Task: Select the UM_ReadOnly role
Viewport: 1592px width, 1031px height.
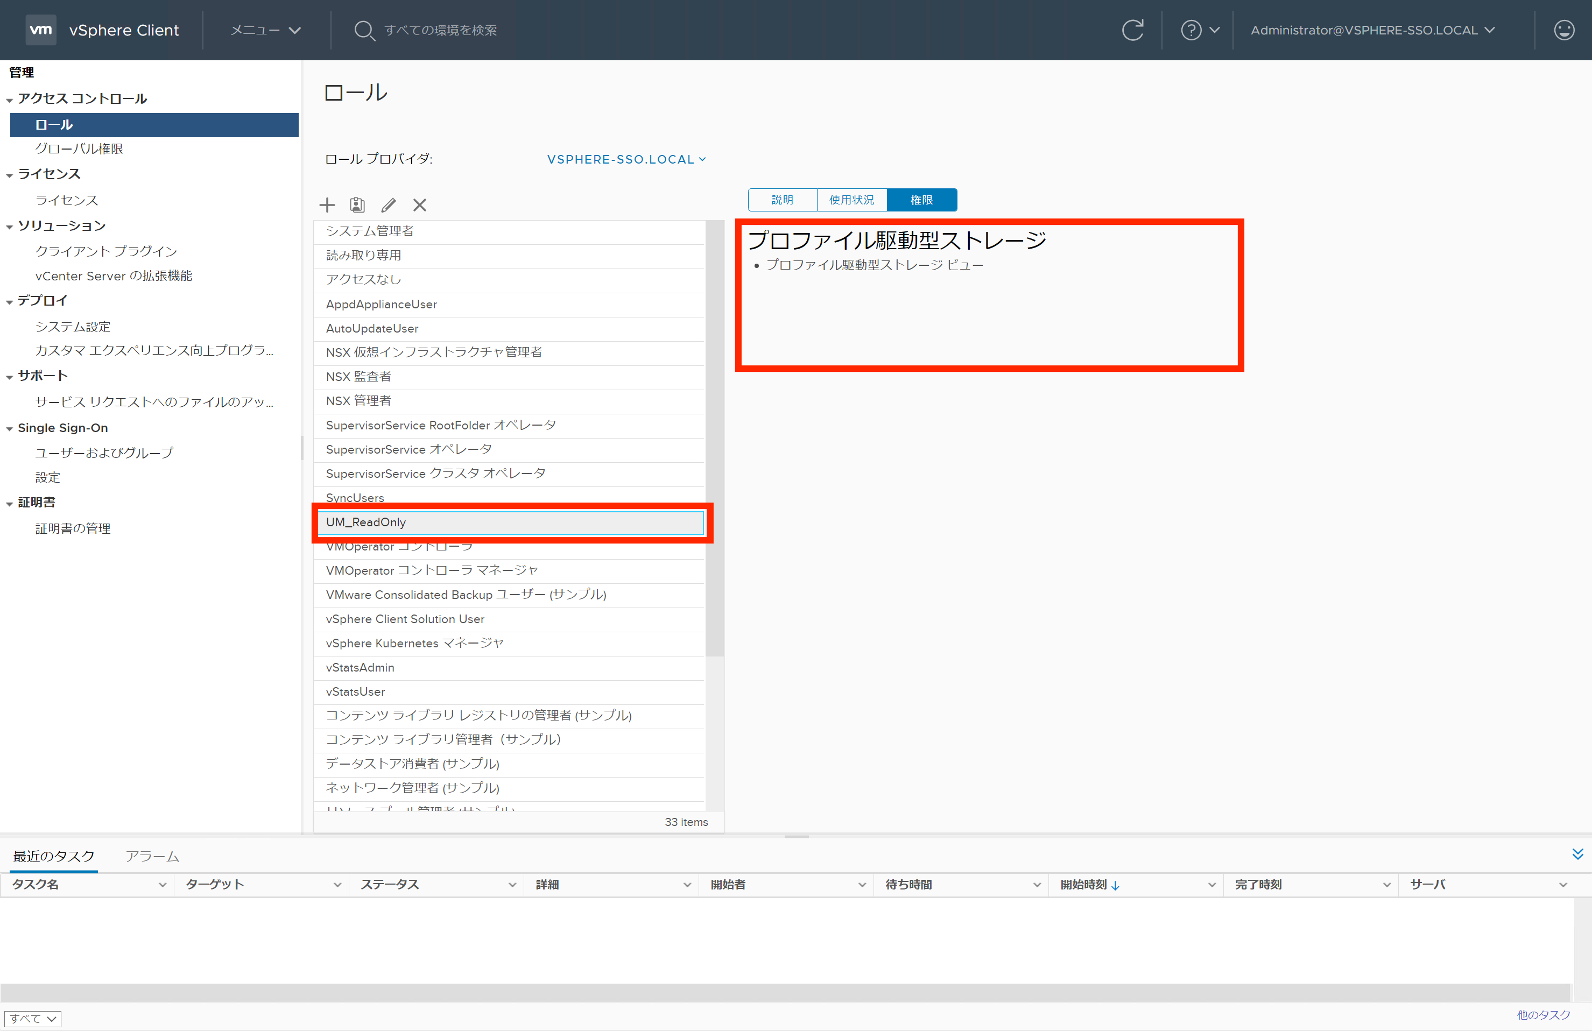Action: pos(510,522)
